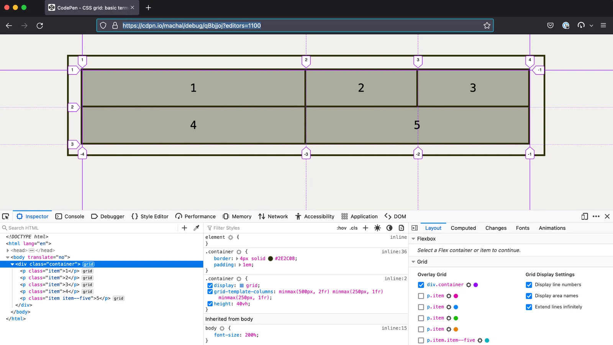Image resolution: width=613 pixels, height=345 pixels.
Task: Open the DevTools three-dot menu
Action: pyautogui.click(x=595, y=216)
